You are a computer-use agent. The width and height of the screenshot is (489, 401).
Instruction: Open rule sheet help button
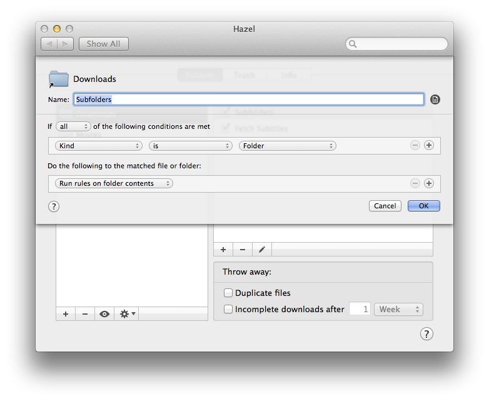click(54, 206)
